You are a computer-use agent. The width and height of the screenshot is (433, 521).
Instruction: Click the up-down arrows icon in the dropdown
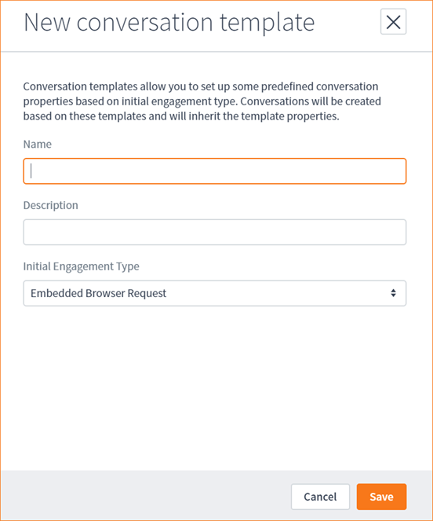click(393, 293)
